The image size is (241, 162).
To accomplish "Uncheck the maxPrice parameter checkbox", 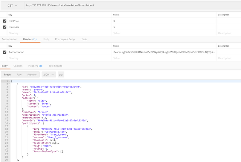I will pos(5,27).
